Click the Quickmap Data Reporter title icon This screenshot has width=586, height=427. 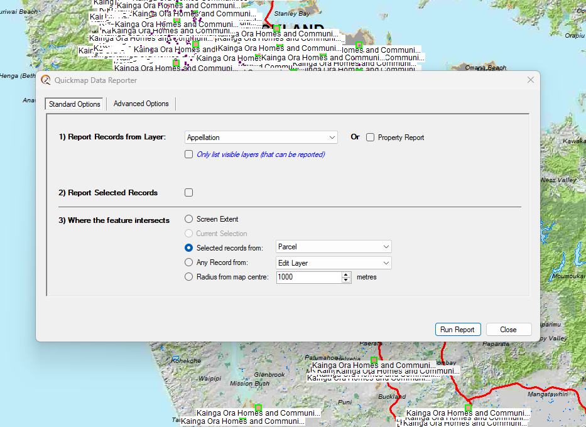pos(46,80)
